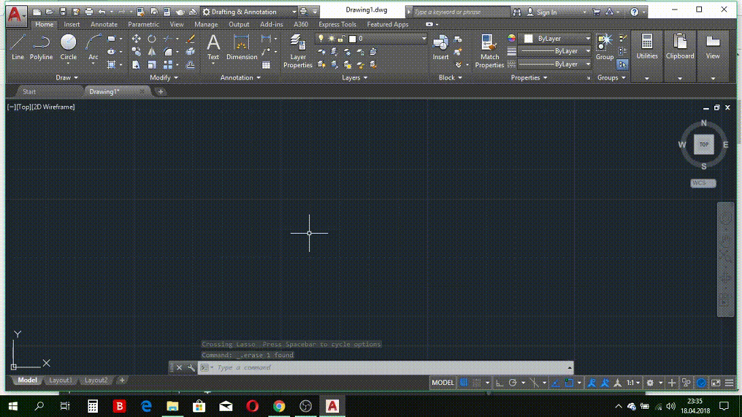Viewport: 742px width, 417px height.
Task: Expand the Layers panel
Action: [355, 77]
